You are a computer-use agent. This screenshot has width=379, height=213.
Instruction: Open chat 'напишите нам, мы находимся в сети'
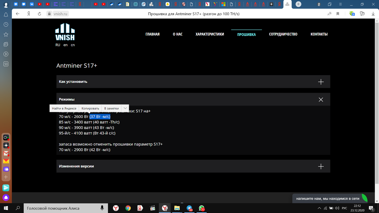coord(330,198)
